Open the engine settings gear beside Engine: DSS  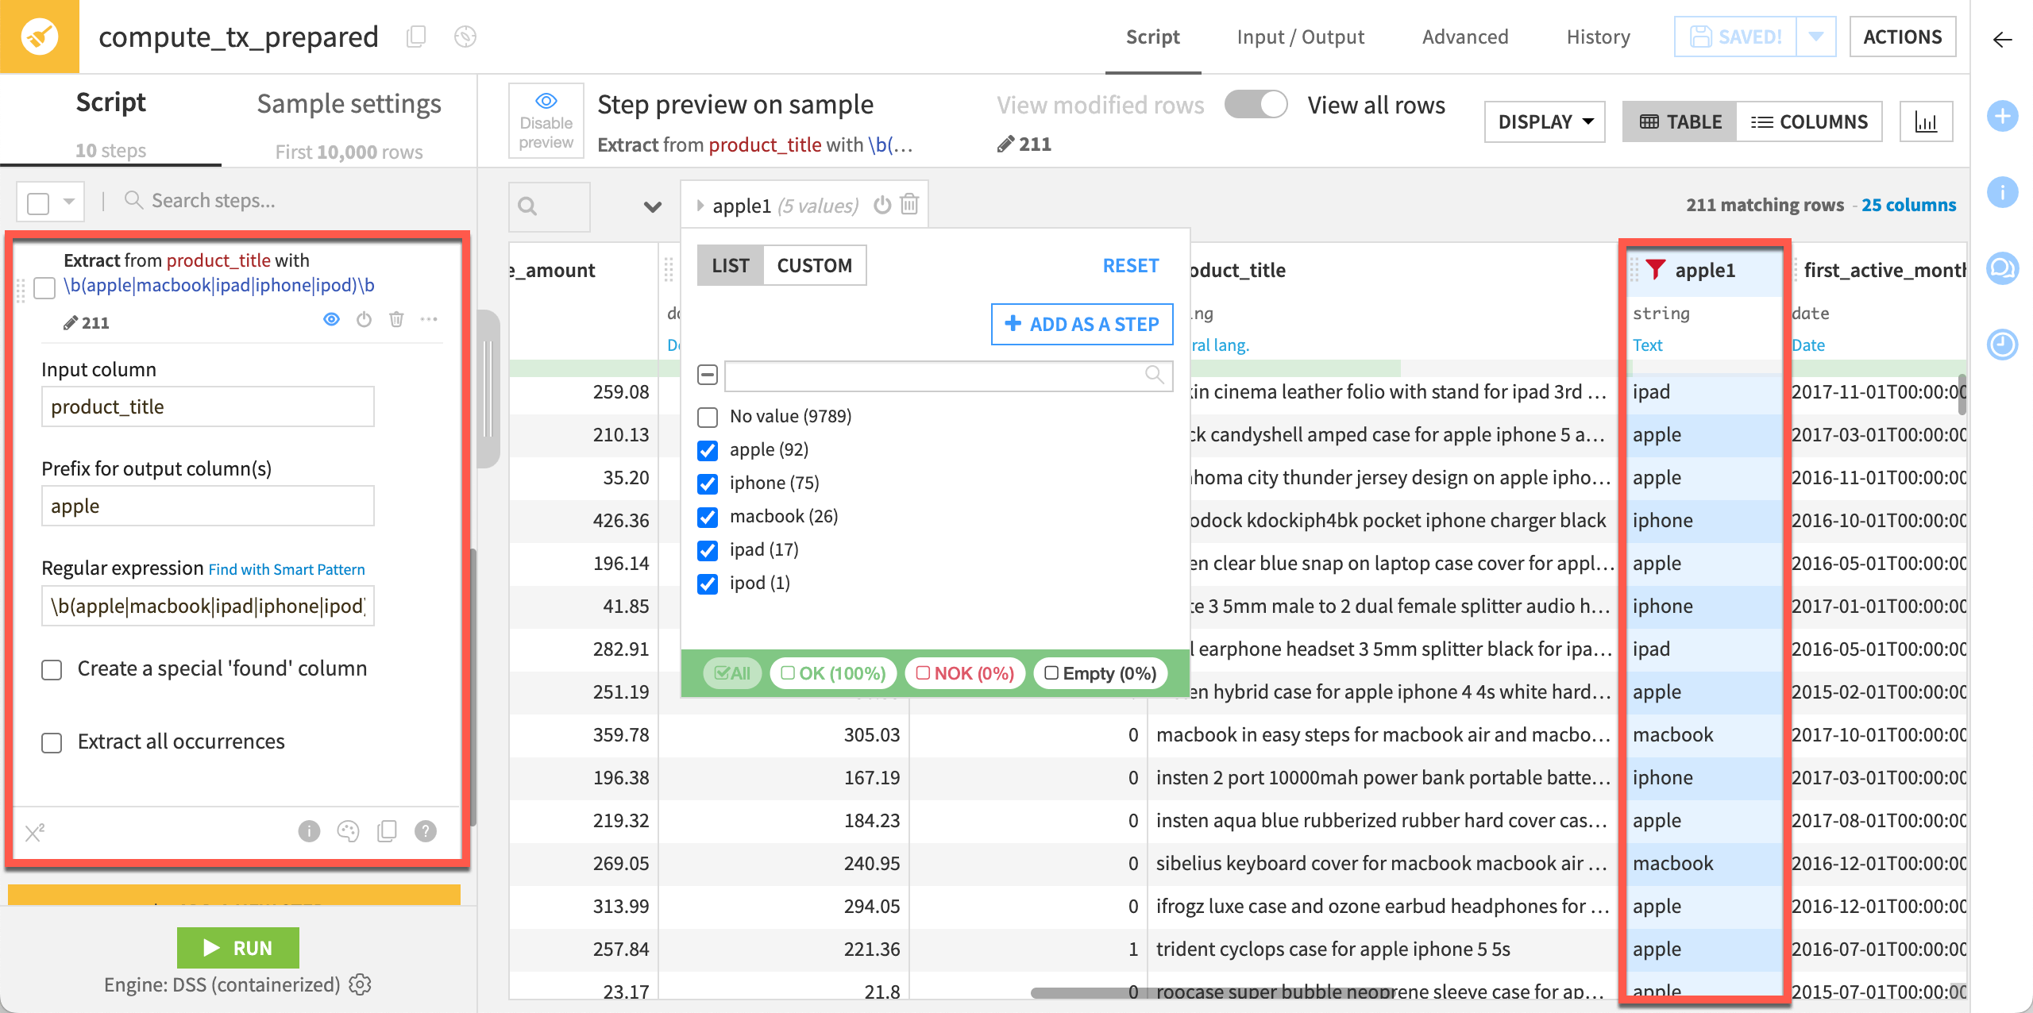360,984
